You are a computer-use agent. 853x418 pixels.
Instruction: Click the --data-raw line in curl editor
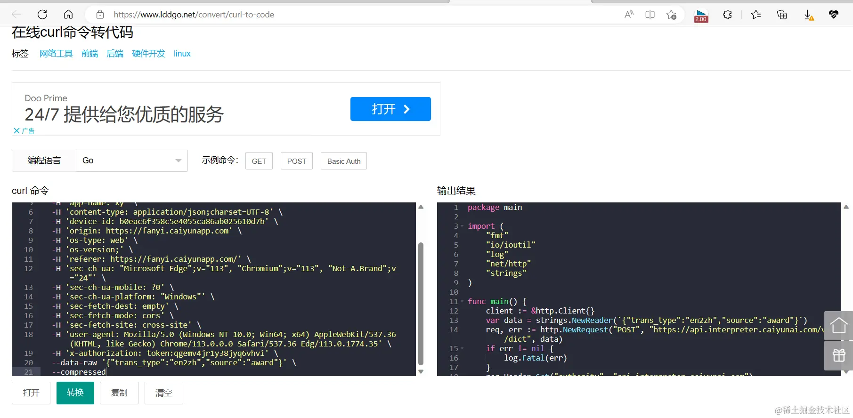[174, 362]
